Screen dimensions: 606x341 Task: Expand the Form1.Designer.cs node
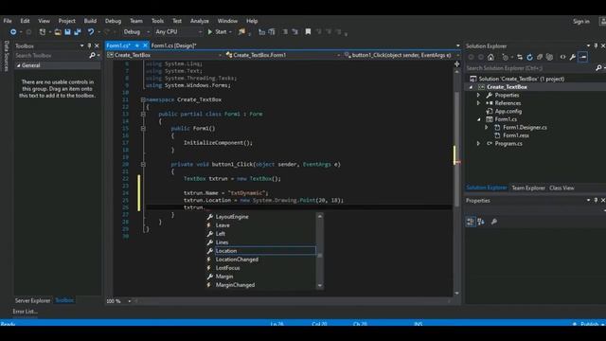[x=487, y=128]
